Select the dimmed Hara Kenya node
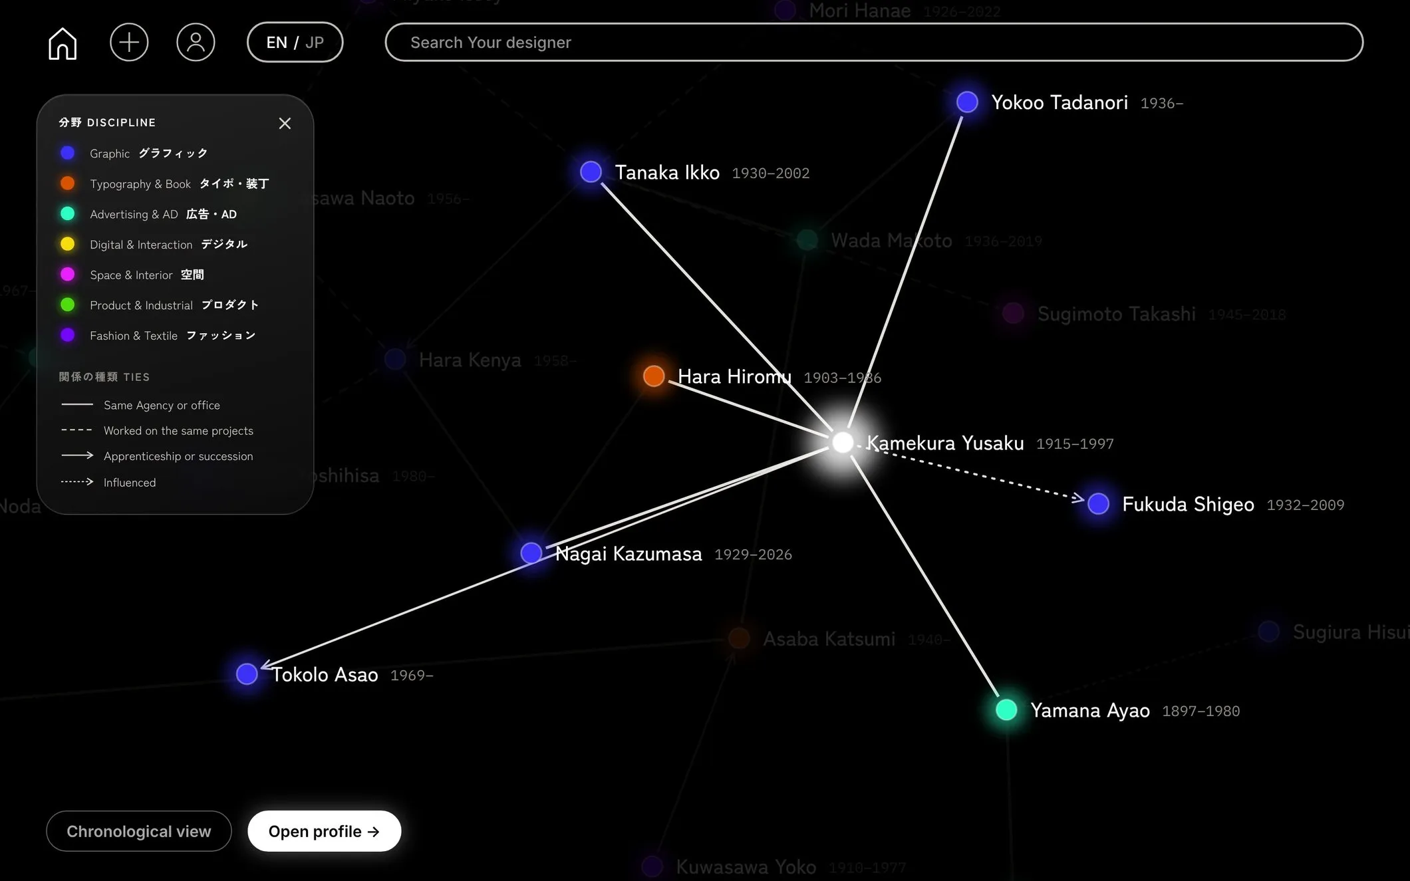The height and width of the screenshot is (881, 1410). (395, 360)
